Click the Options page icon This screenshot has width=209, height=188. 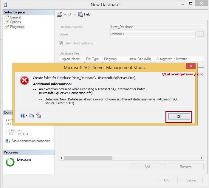pos(6,22)
